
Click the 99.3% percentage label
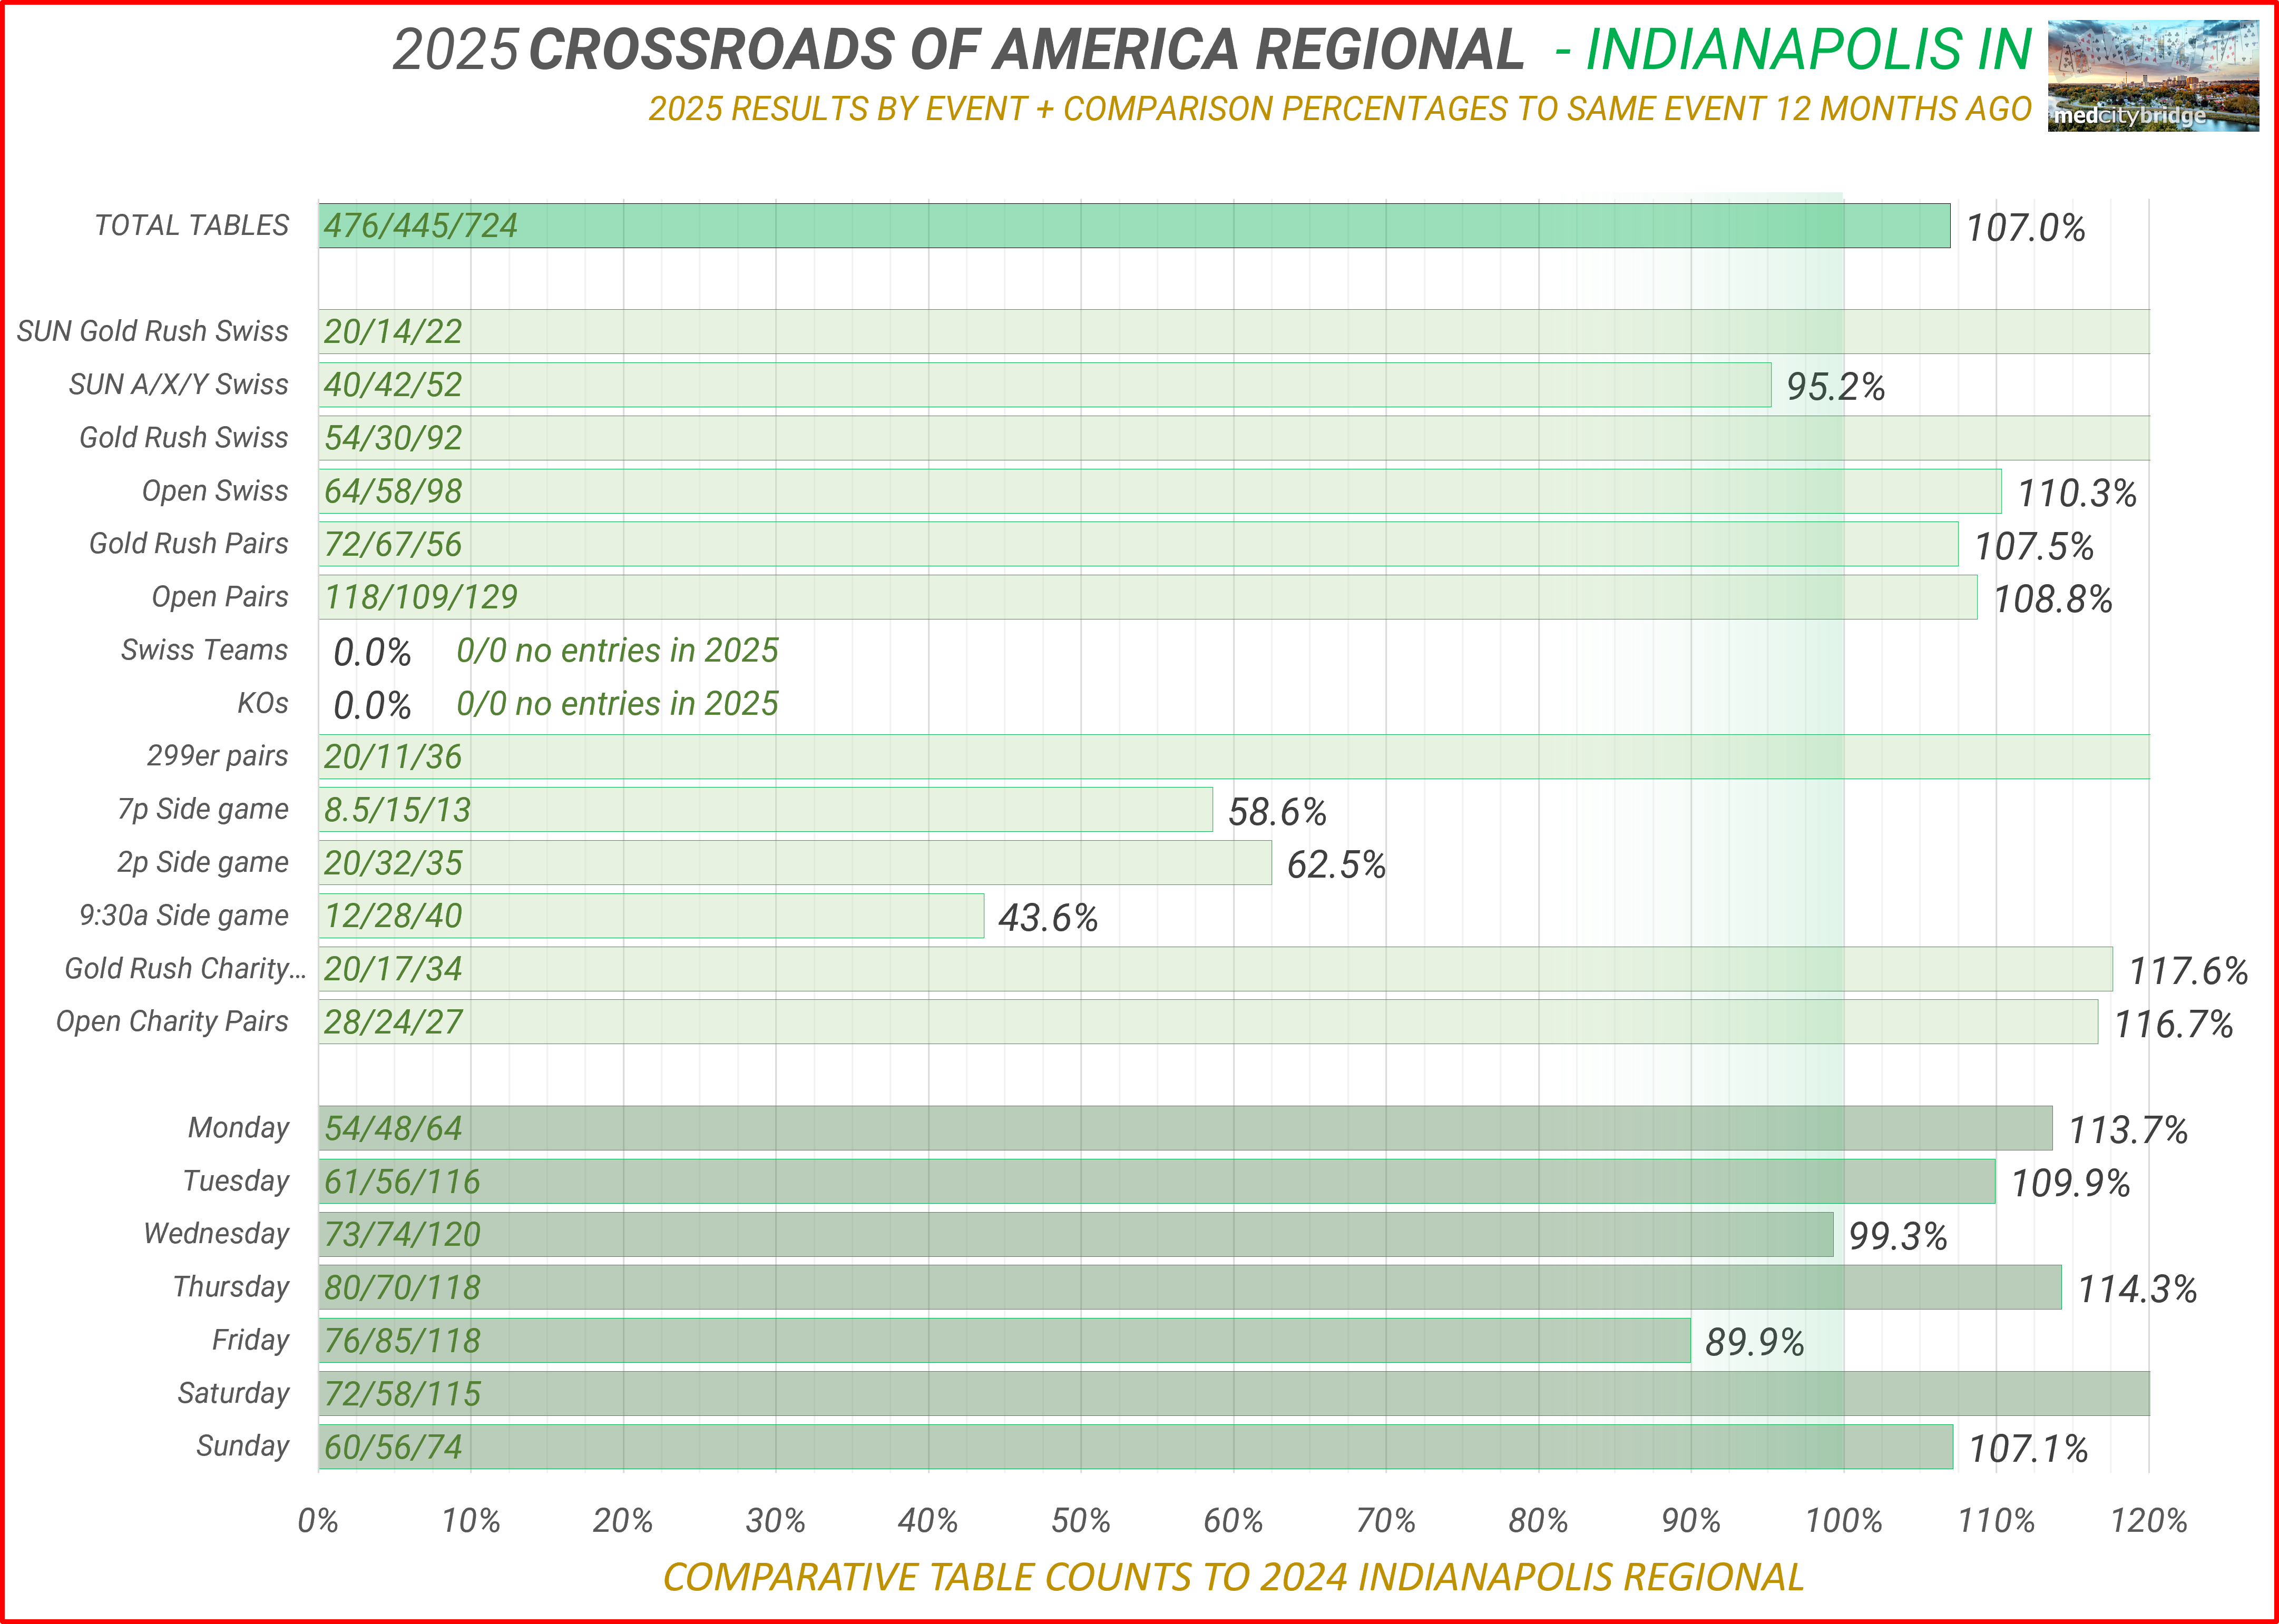point(1898,1237)
